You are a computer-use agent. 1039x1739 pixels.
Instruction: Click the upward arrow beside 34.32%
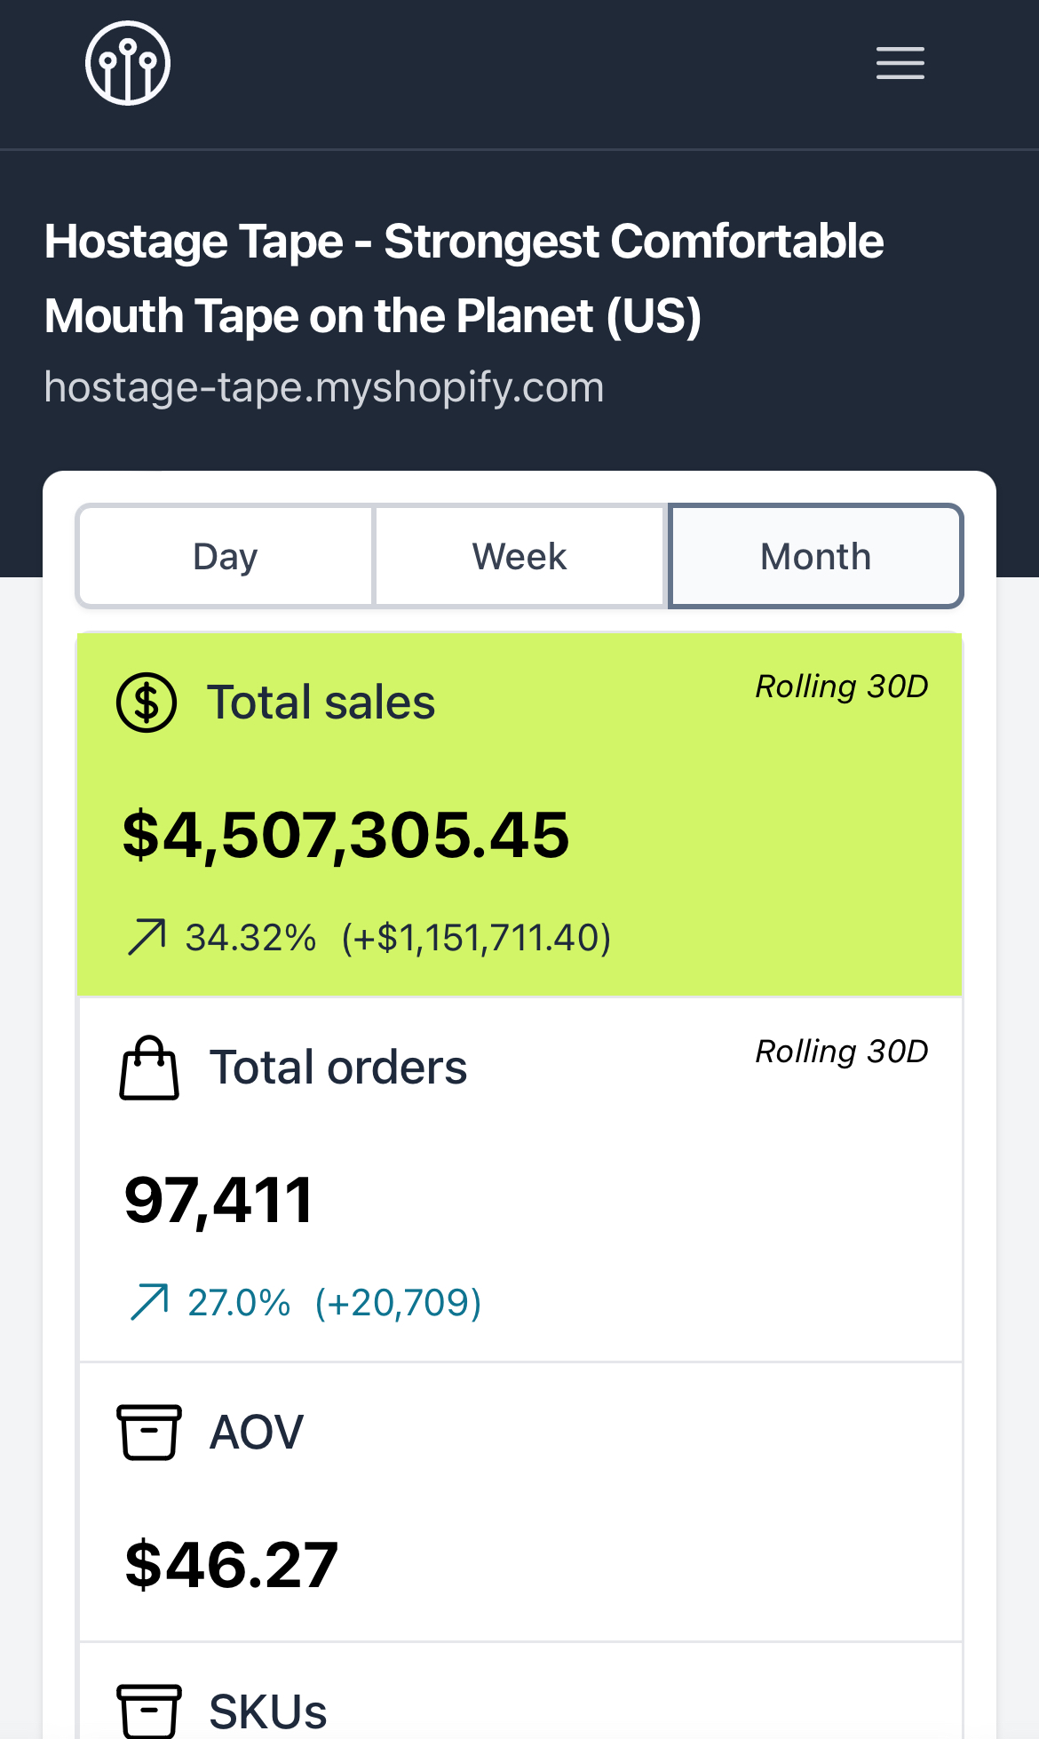click(147, 938)
